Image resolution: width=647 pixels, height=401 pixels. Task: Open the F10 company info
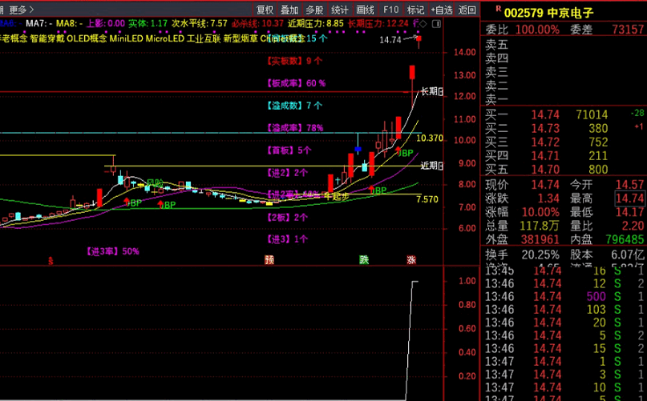pos(390,10)
